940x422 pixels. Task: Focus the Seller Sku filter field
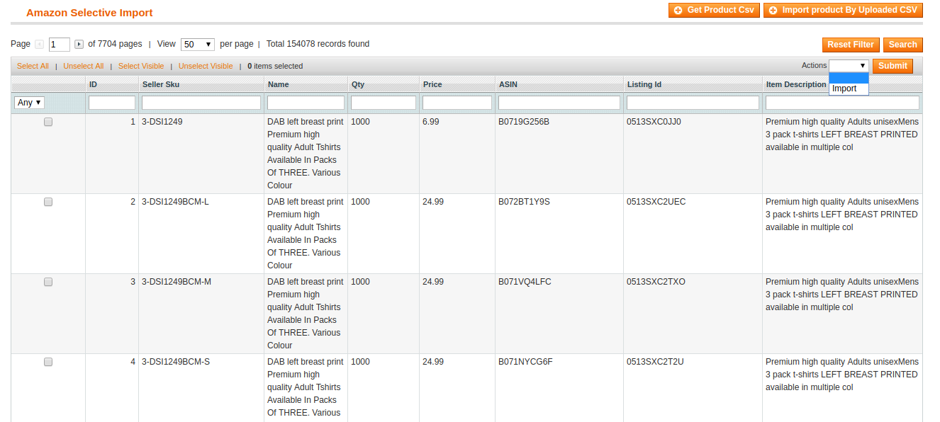[201, 103]
